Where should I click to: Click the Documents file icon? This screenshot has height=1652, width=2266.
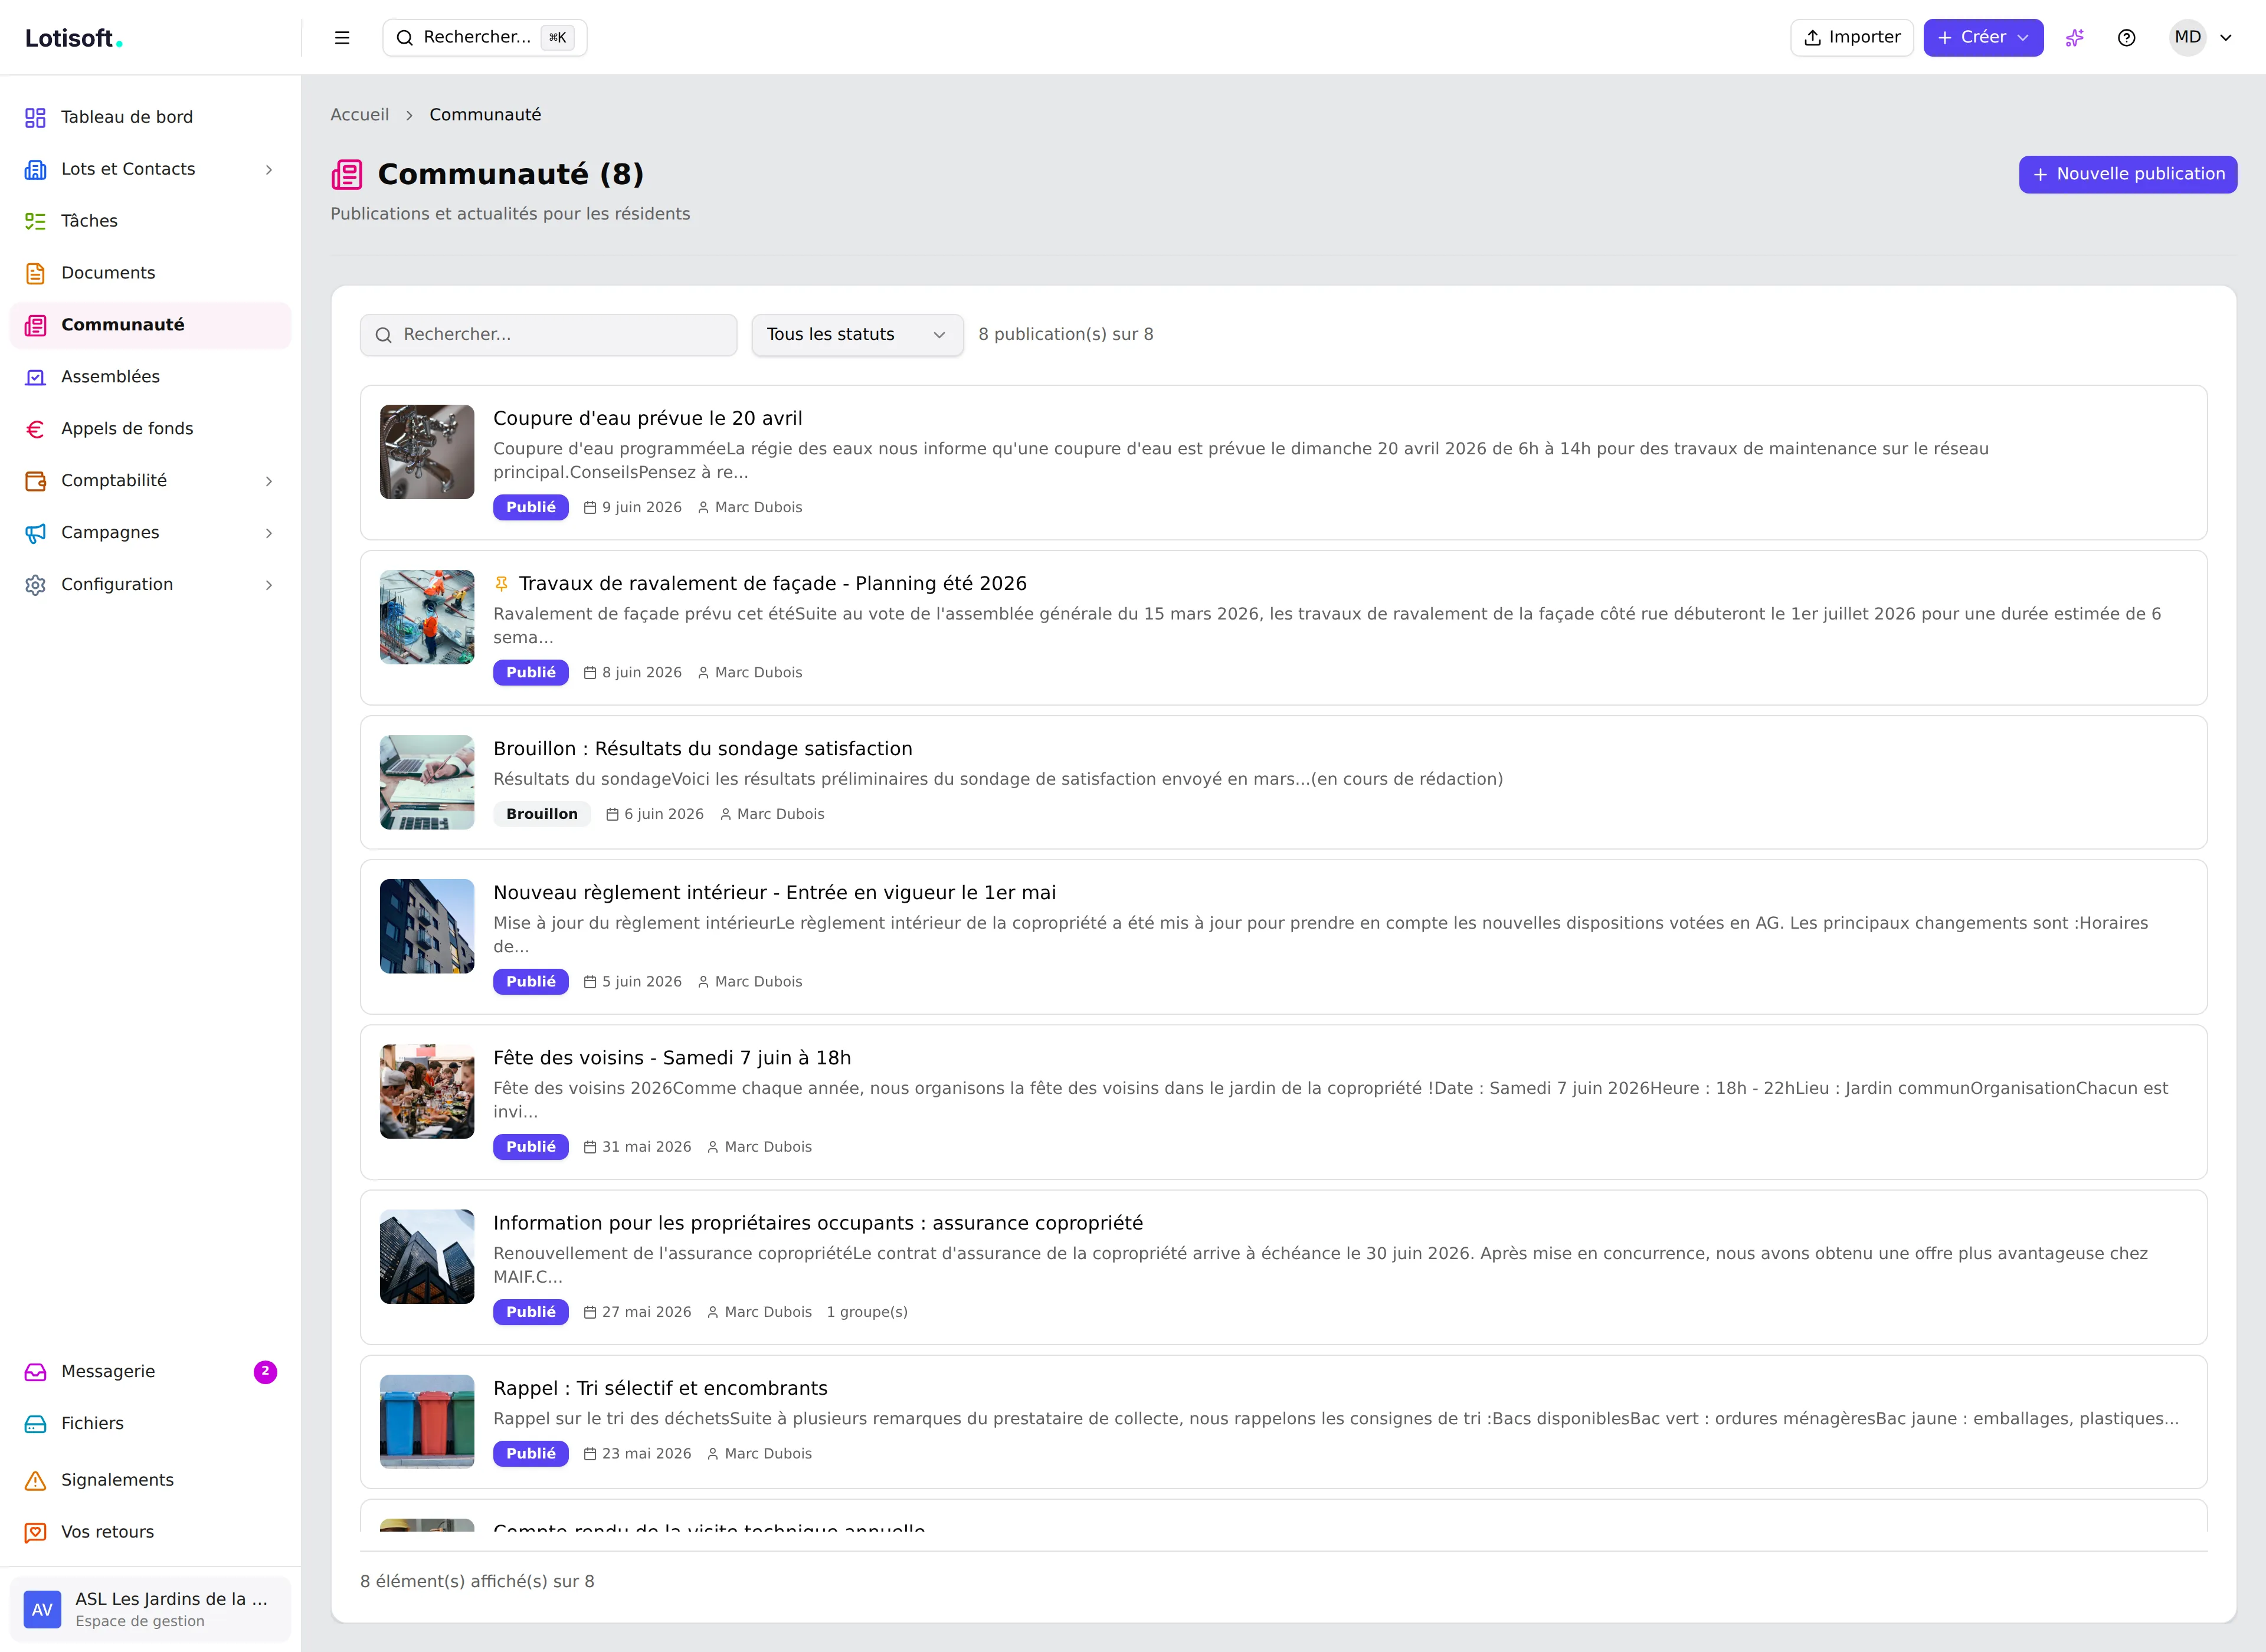click(35, 273)
